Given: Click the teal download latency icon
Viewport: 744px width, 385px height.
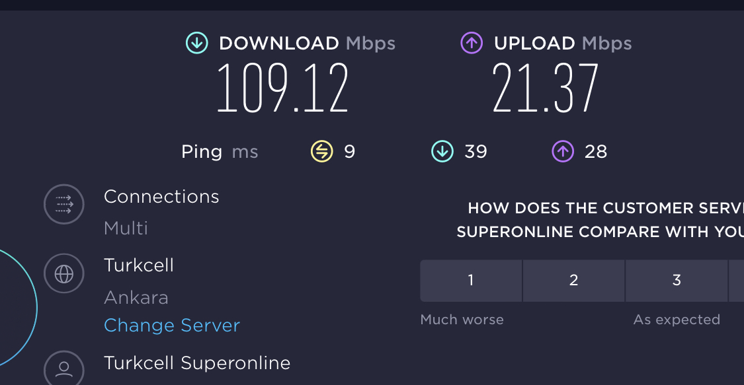Looking at the screenshot, I should (442, 151).
